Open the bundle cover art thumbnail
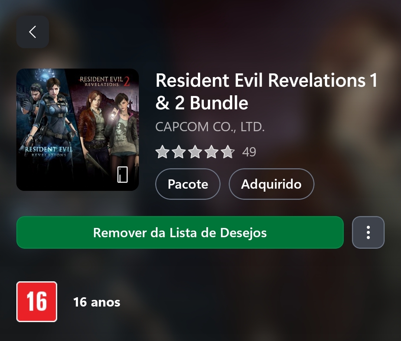The height and width of the screenshot is (341, 401). 78,130
